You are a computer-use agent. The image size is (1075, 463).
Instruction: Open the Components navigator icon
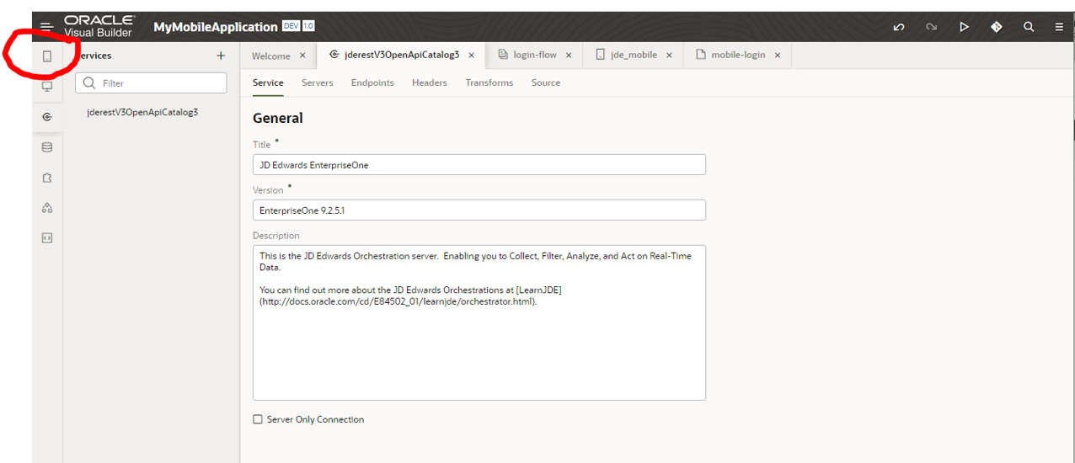click(x=47, y=178)
